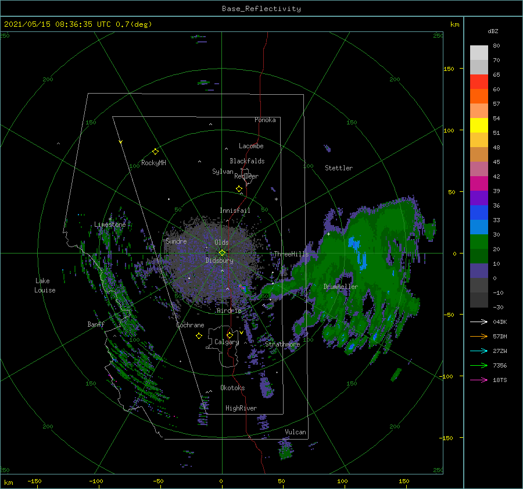Click the orange 57DM arrow in legend

tap(479, 337)
